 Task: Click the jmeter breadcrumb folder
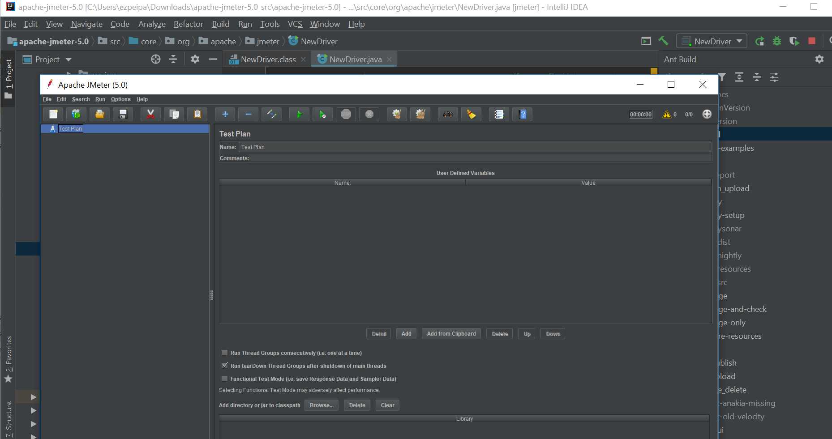click(x=263, y=42)
